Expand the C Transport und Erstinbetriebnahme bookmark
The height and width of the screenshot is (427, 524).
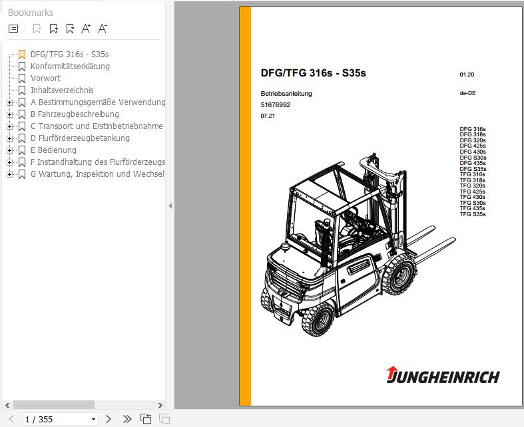tap(10, 127)
